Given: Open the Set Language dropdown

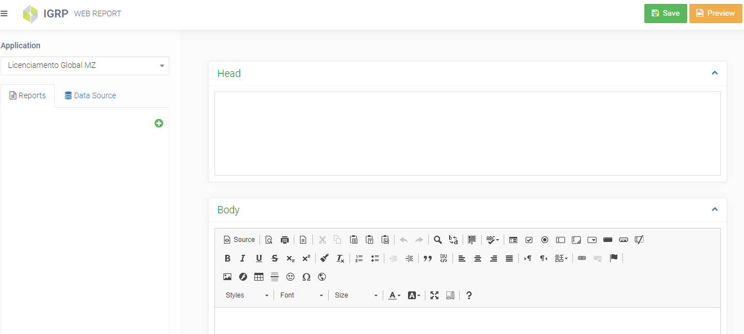Looking at the screenshot, I should tap(562, 258).
